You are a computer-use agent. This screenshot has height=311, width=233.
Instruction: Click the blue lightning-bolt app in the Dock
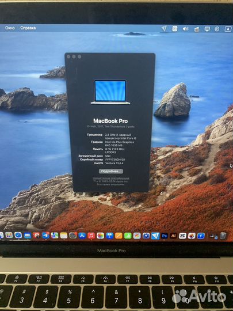[201, 236]
